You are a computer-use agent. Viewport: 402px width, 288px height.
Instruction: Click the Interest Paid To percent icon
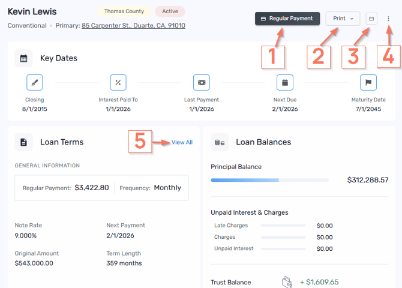[x=118, y=82]
